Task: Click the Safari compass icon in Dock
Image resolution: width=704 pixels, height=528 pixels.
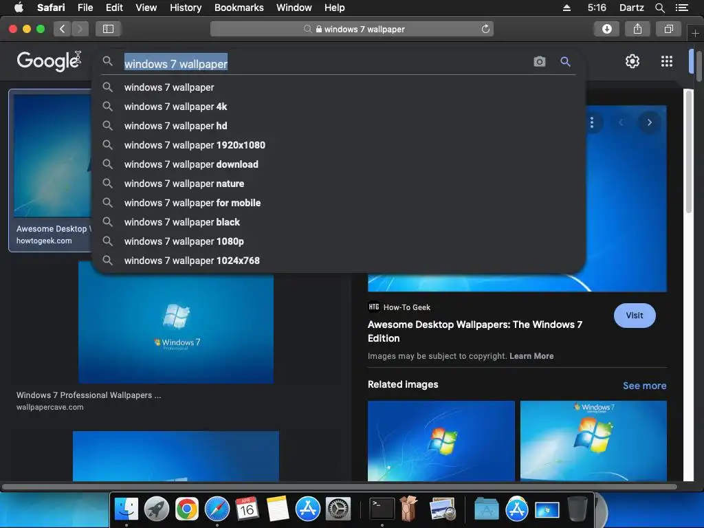Action: [x=217, y=509]
